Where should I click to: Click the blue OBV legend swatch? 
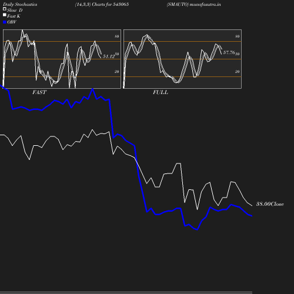[x=5, y=22]
